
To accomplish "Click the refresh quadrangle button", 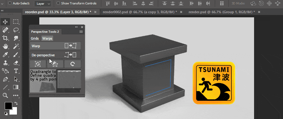I will 38,64.
